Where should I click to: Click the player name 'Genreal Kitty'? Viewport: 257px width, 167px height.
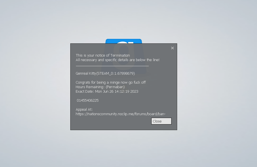click(86, 73)
